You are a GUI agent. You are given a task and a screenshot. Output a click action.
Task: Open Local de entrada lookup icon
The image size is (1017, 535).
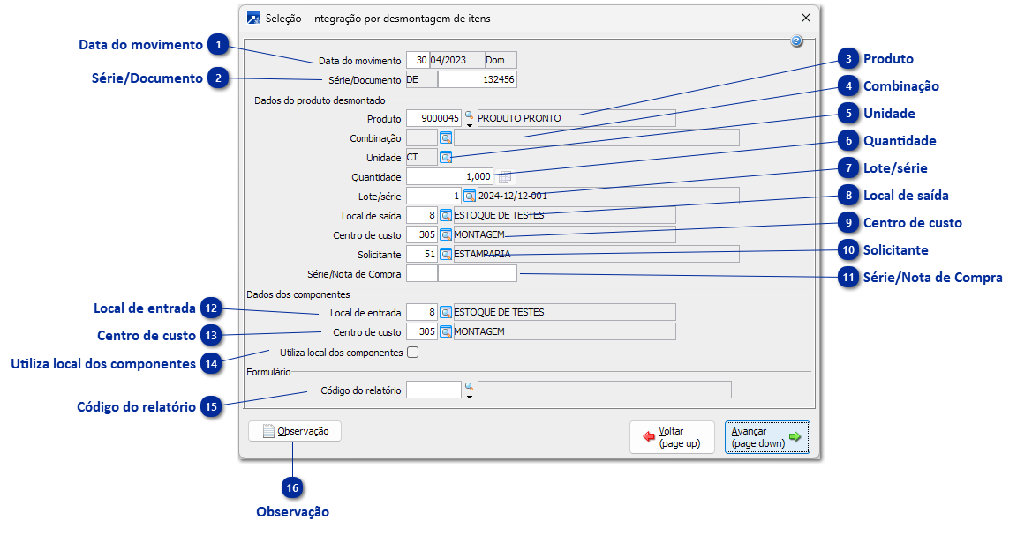(446, 313)
